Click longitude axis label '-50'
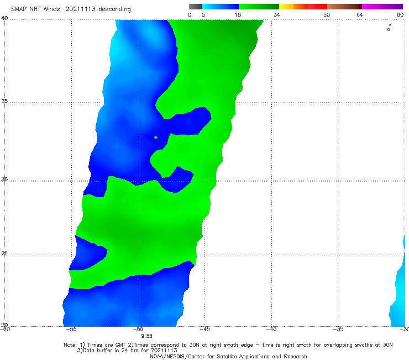409x360 pixels. pos(138,329)
